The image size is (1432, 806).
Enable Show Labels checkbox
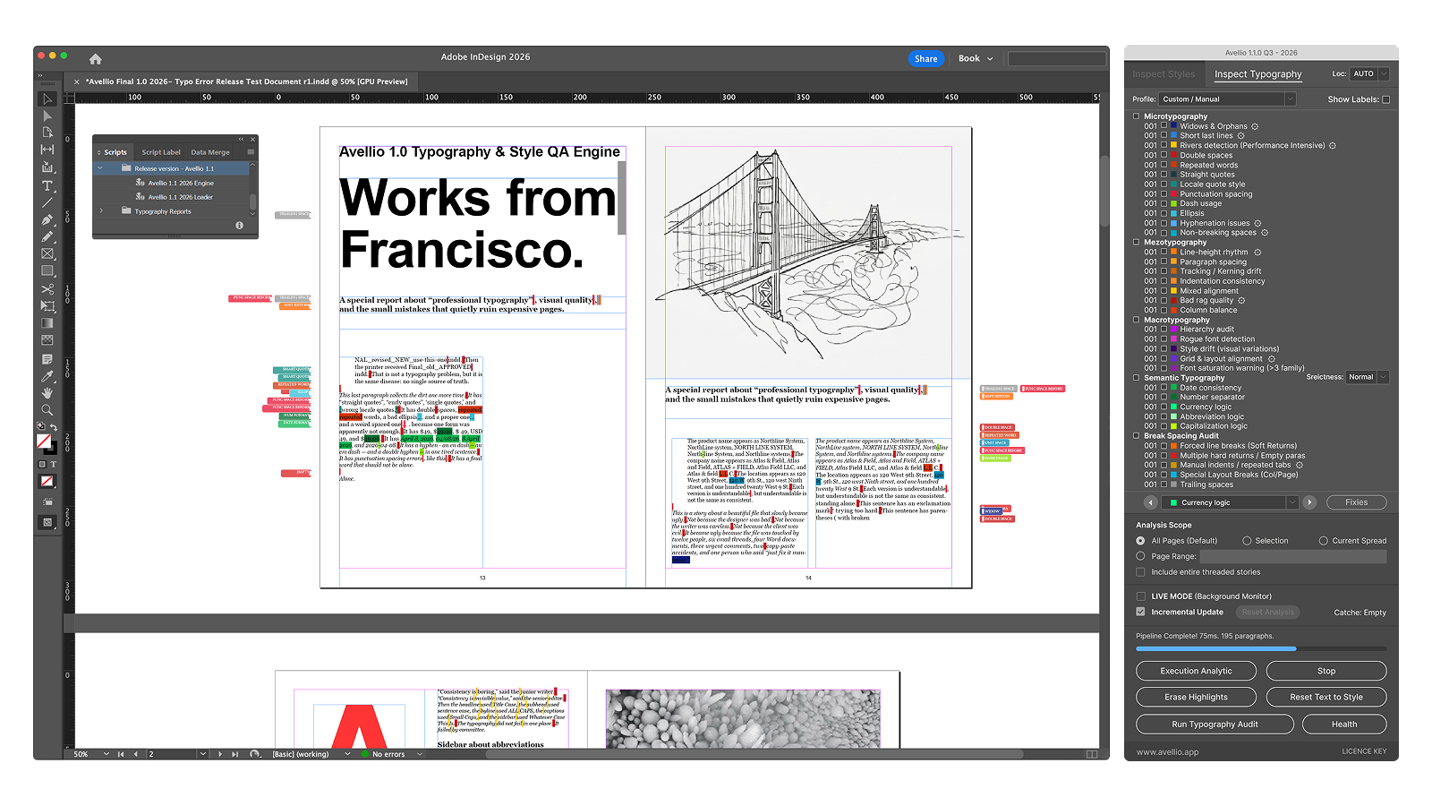click(x=1386, y=99)
